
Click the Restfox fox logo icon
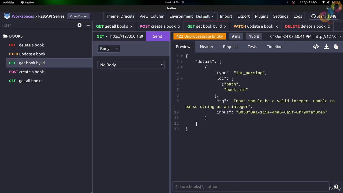[x=7, y=16]
